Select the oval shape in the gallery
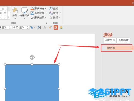134x101 pixels. pyautogui.click(x=5, y=9)
